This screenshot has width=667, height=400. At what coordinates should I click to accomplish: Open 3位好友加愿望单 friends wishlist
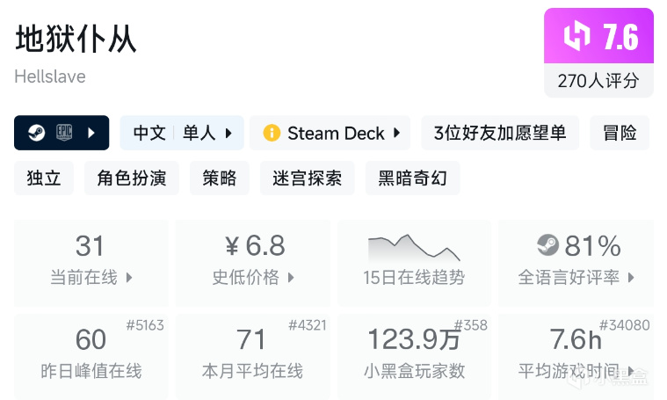pyautogui.click(x=500, y=133)
